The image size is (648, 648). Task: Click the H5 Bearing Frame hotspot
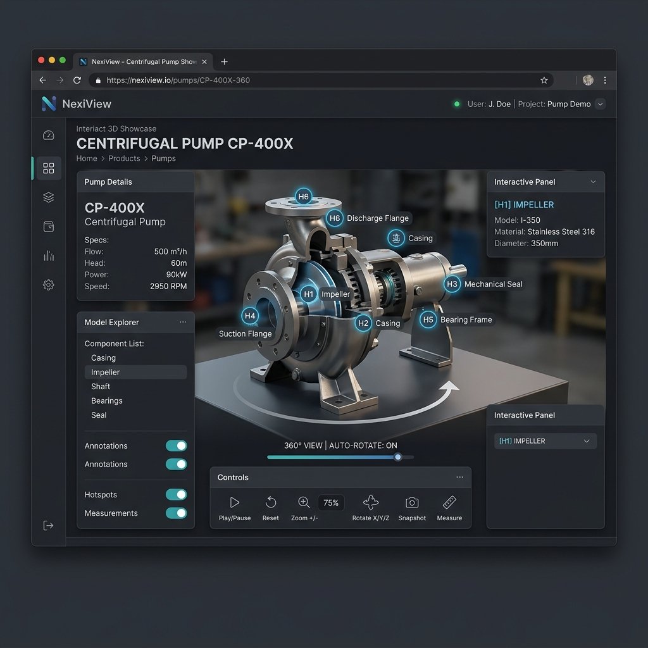428,320
